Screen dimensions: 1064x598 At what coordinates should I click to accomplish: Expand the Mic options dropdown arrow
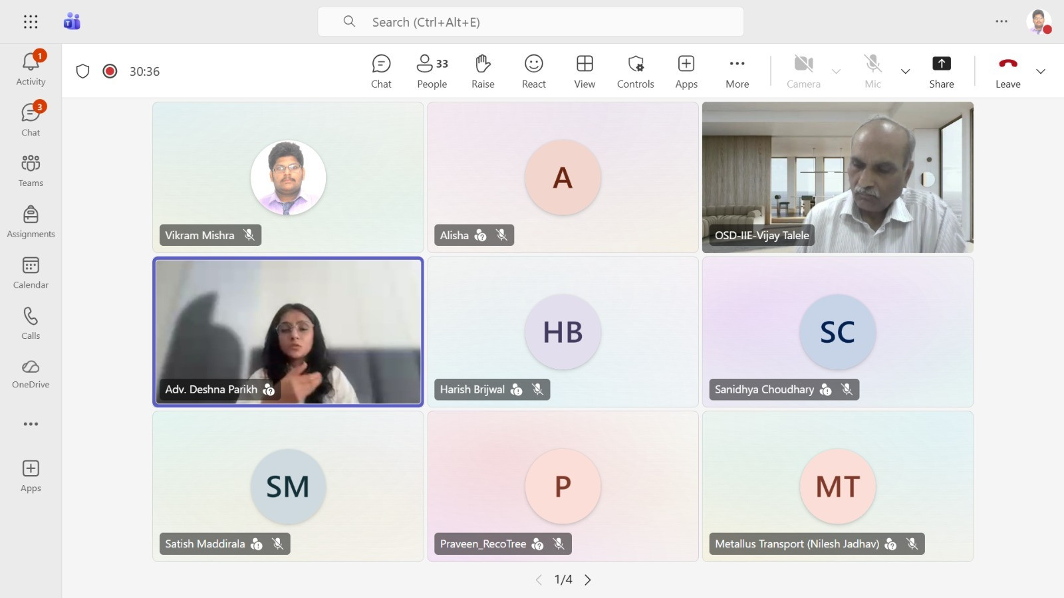click(x=905, y=71)
